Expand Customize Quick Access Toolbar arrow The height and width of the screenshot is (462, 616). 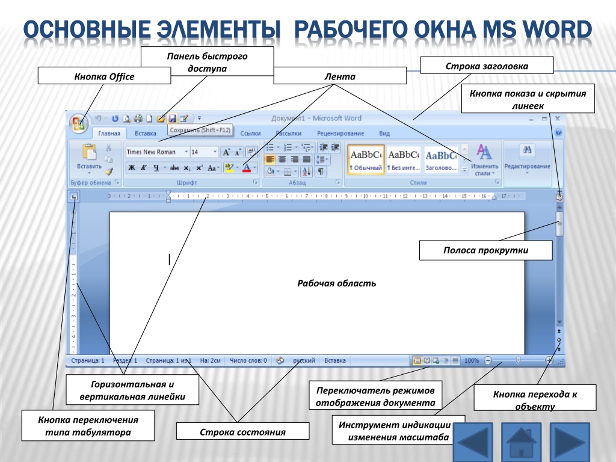[x=199, y=118]
